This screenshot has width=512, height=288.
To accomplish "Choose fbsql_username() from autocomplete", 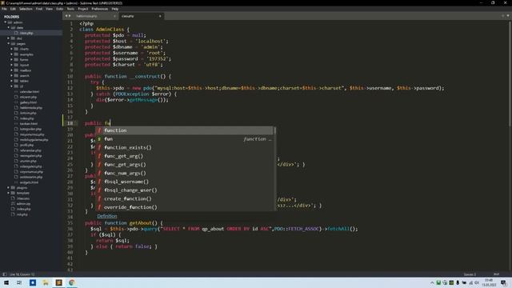I will click(x=185, y=182).
